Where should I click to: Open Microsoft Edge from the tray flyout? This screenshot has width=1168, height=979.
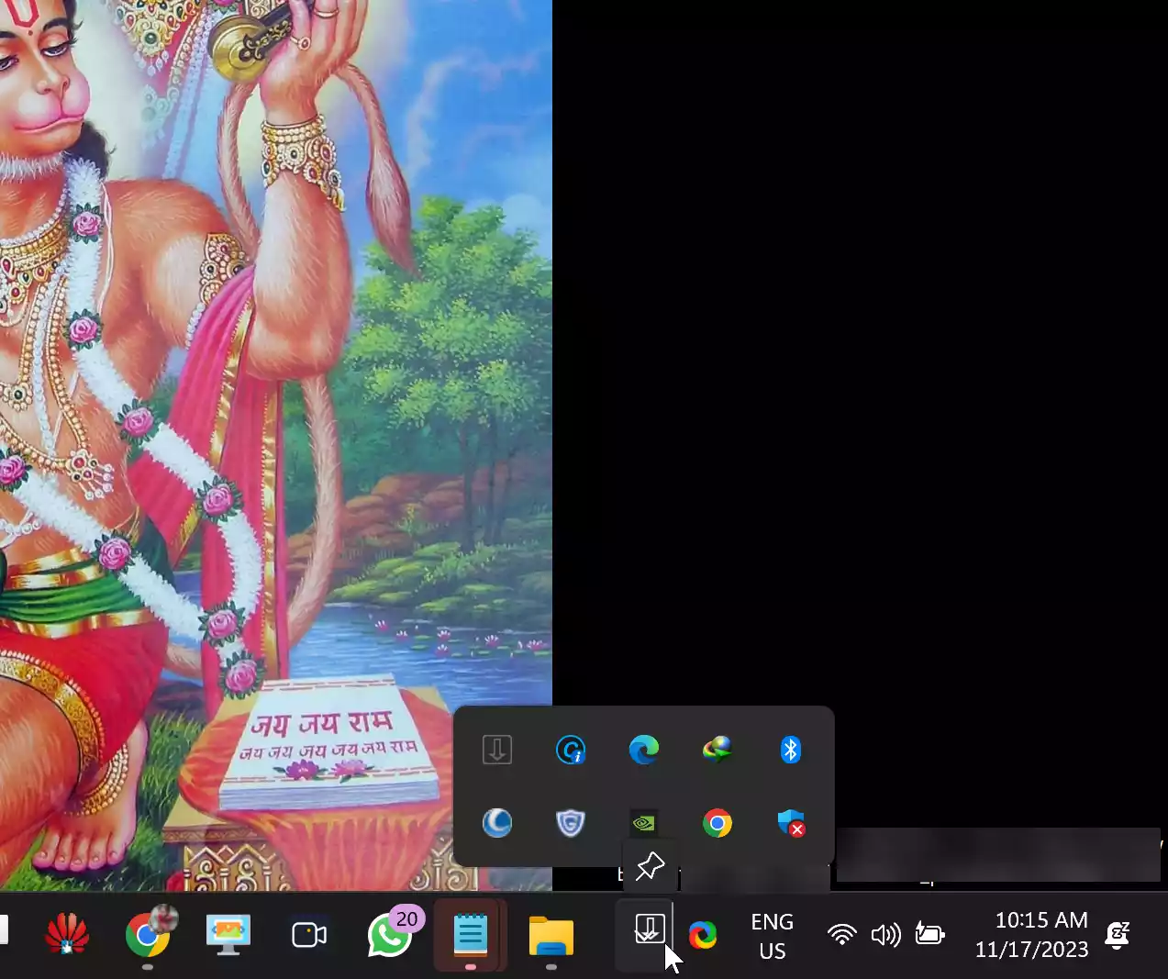point(644,750)
